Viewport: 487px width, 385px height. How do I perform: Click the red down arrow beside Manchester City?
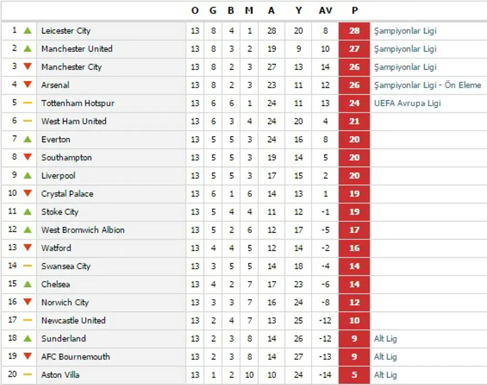point(28,67)
